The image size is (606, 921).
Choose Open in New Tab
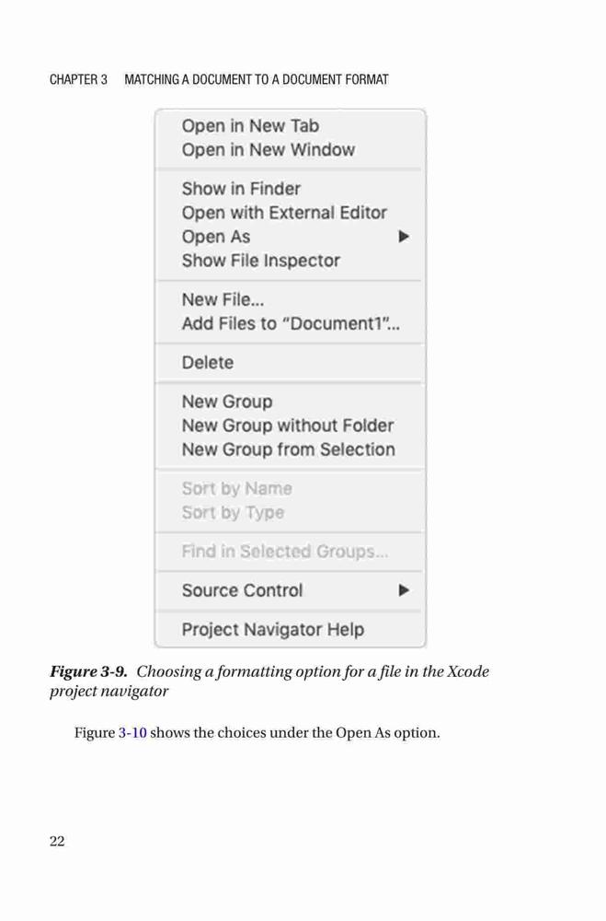coord(290,125)
